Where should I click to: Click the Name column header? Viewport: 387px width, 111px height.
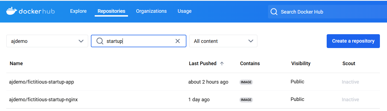pyautogui.click(x=16, y=64)
